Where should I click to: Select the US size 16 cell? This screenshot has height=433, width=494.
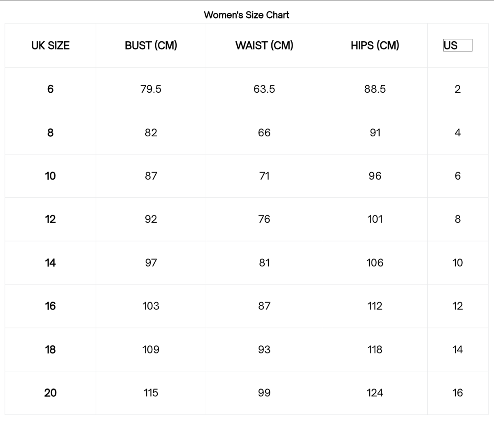[457, 393]
